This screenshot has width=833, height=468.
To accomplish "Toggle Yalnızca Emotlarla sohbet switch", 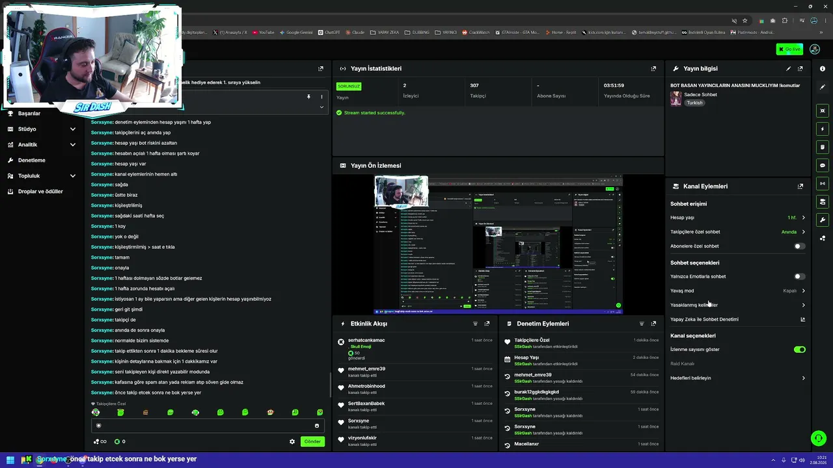I will 799,276.
